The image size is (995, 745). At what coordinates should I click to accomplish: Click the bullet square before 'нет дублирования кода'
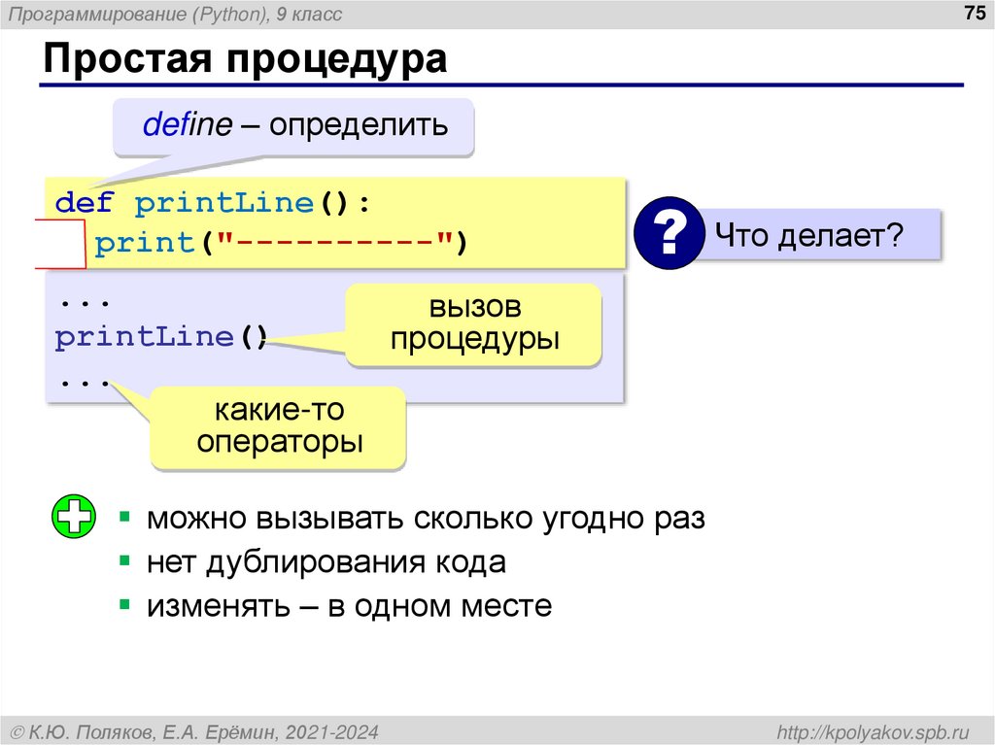pyautogui.click(x=123, y=560)
